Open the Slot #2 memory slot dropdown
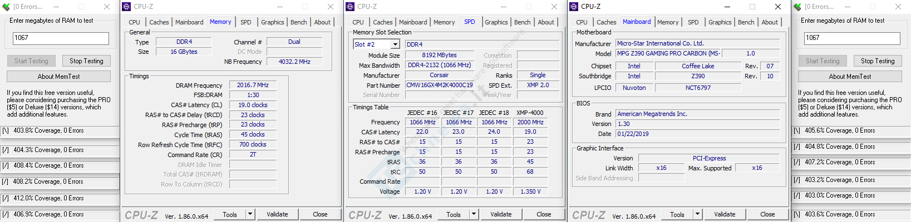911x222 pixels. [x=395, y=44]
